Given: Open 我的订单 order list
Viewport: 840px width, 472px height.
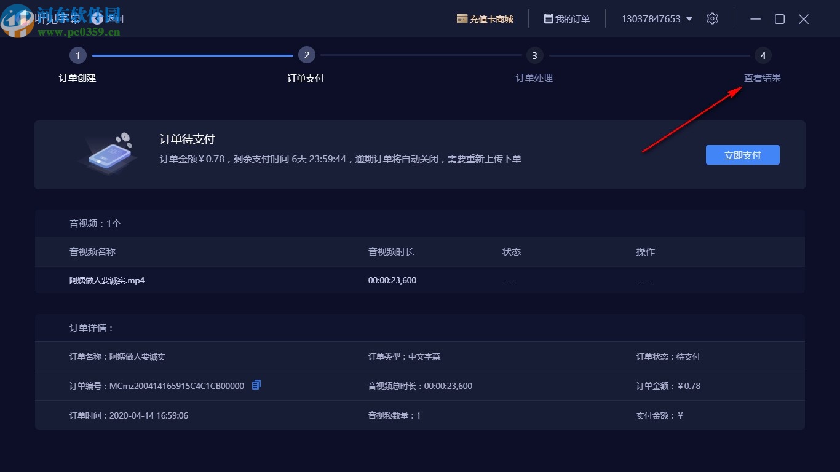Looking at the screenshot, I should (x=567, y=19).
